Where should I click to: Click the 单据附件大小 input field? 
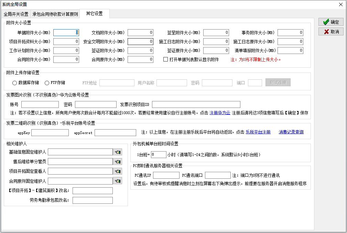(x=66, y=33)
